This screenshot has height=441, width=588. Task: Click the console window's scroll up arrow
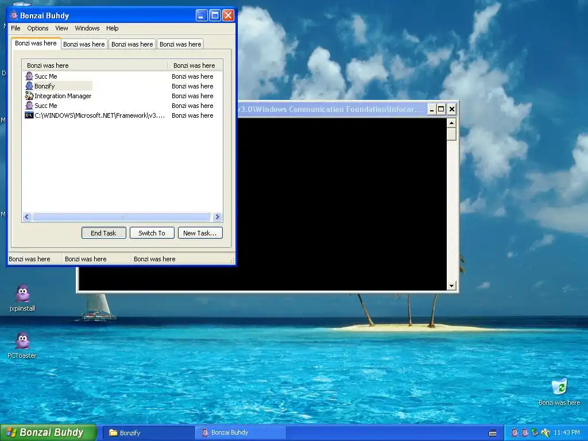pyautogui.click(x=451, y=123)
